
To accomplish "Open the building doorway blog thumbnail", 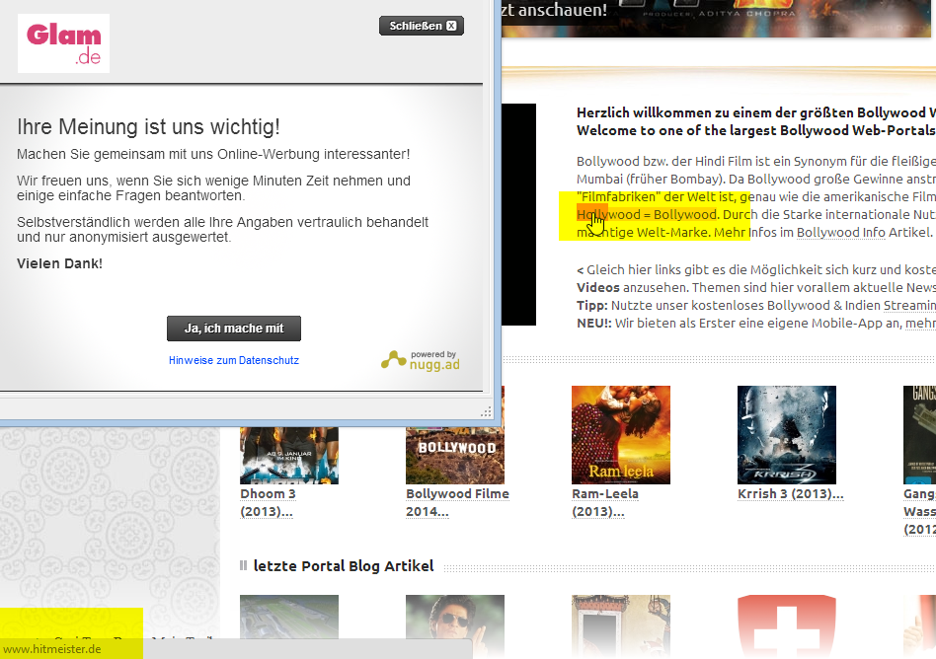I will (621, 626).
